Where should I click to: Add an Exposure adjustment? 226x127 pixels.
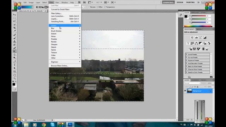point(205,38)
